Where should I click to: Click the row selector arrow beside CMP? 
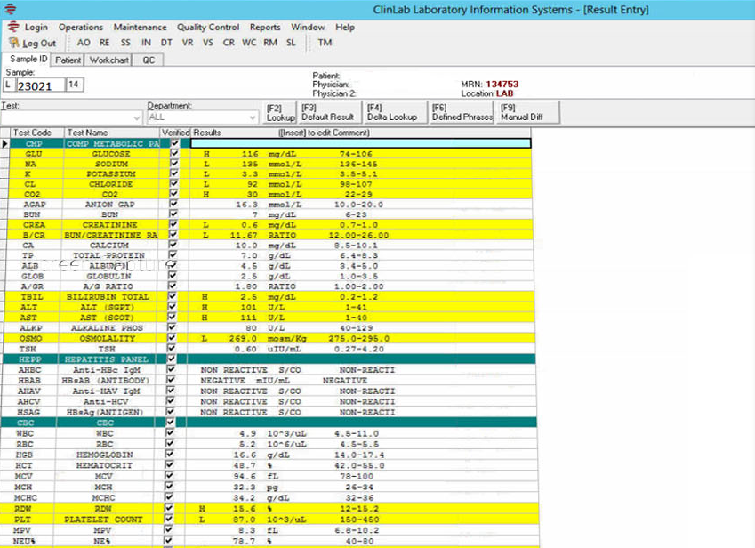click(x=4, y=143)
